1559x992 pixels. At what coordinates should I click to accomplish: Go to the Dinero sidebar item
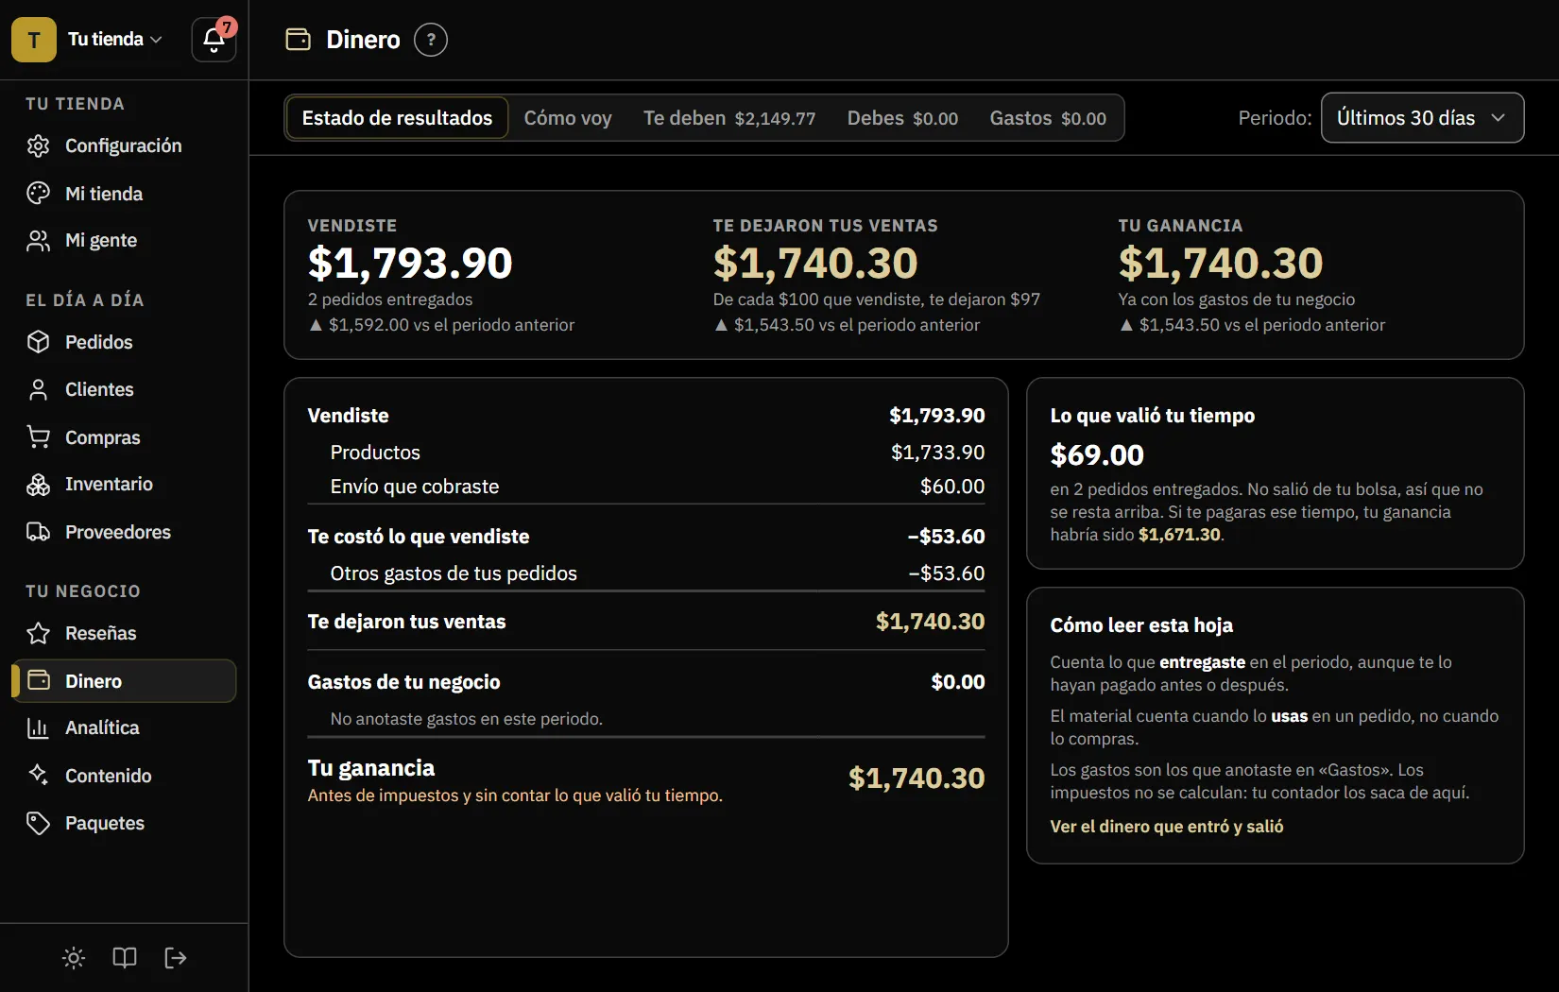(x=124, y=681)
